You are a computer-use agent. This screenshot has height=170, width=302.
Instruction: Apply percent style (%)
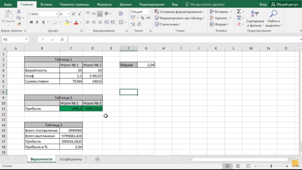point(142,18)
